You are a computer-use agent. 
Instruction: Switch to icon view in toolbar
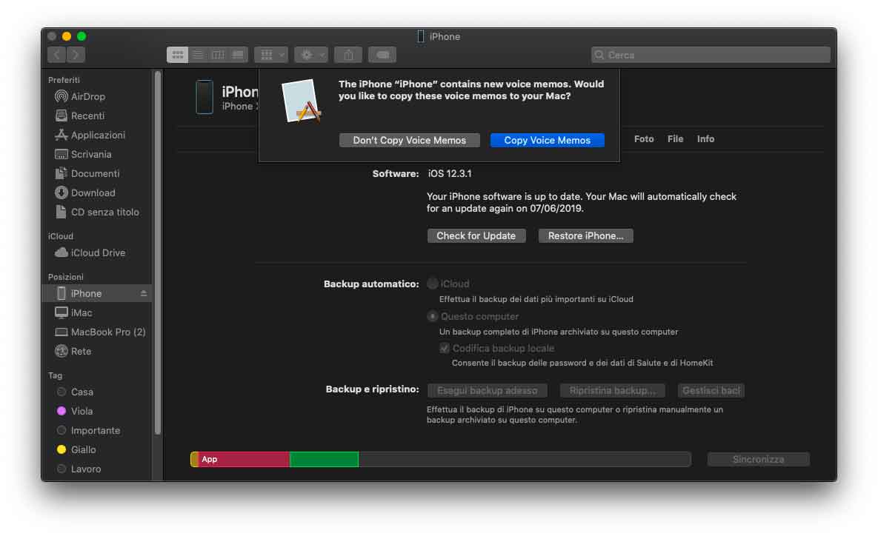[x=178, y=55]
